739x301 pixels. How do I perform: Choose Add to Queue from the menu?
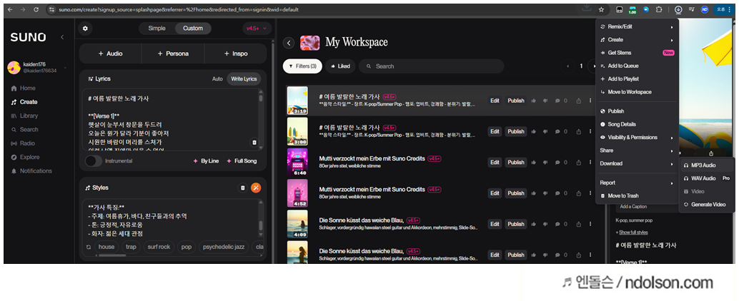636,66
